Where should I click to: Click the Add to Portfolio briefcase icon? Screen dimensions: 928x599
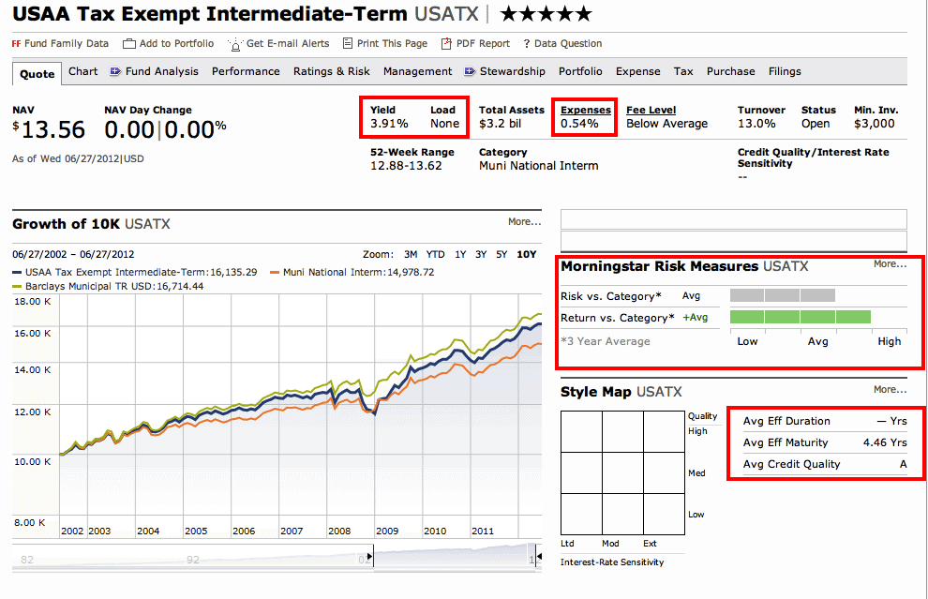(129, 44)
